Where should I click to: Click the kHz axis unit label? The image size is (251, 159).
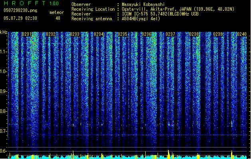[4, 32]
